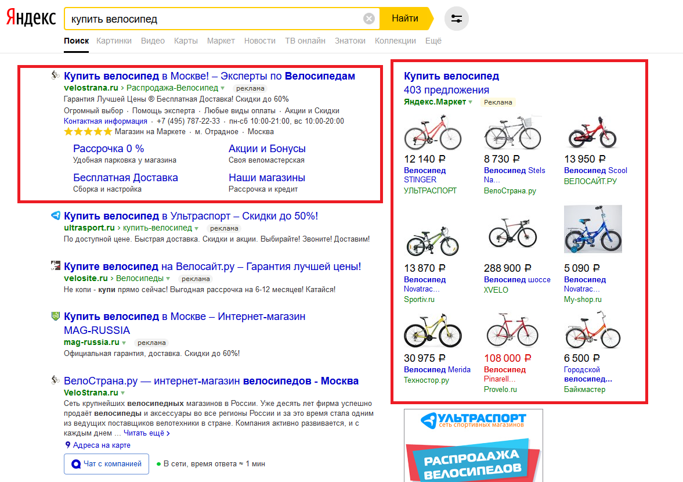
Task: Open the ТВ онлайн tab
Action: [305, 41]
